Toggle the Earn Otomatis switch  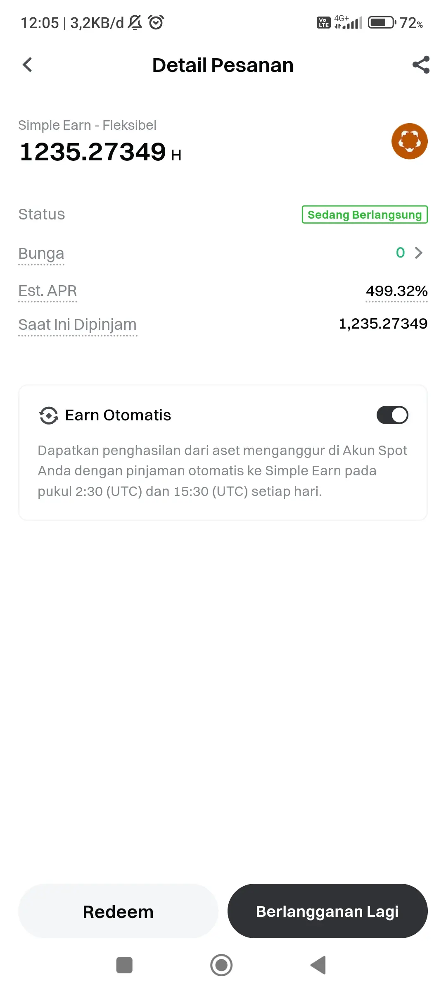pyautogui.click(x=392, y=415)
